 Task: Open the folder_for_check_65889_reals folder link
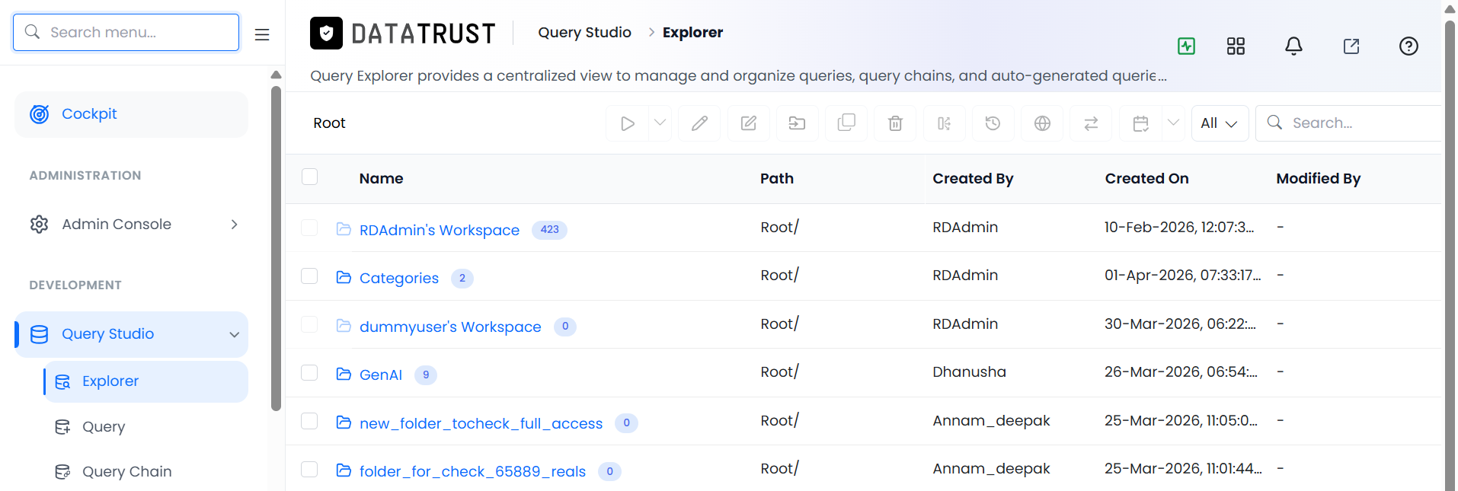[x=473, y=471]
